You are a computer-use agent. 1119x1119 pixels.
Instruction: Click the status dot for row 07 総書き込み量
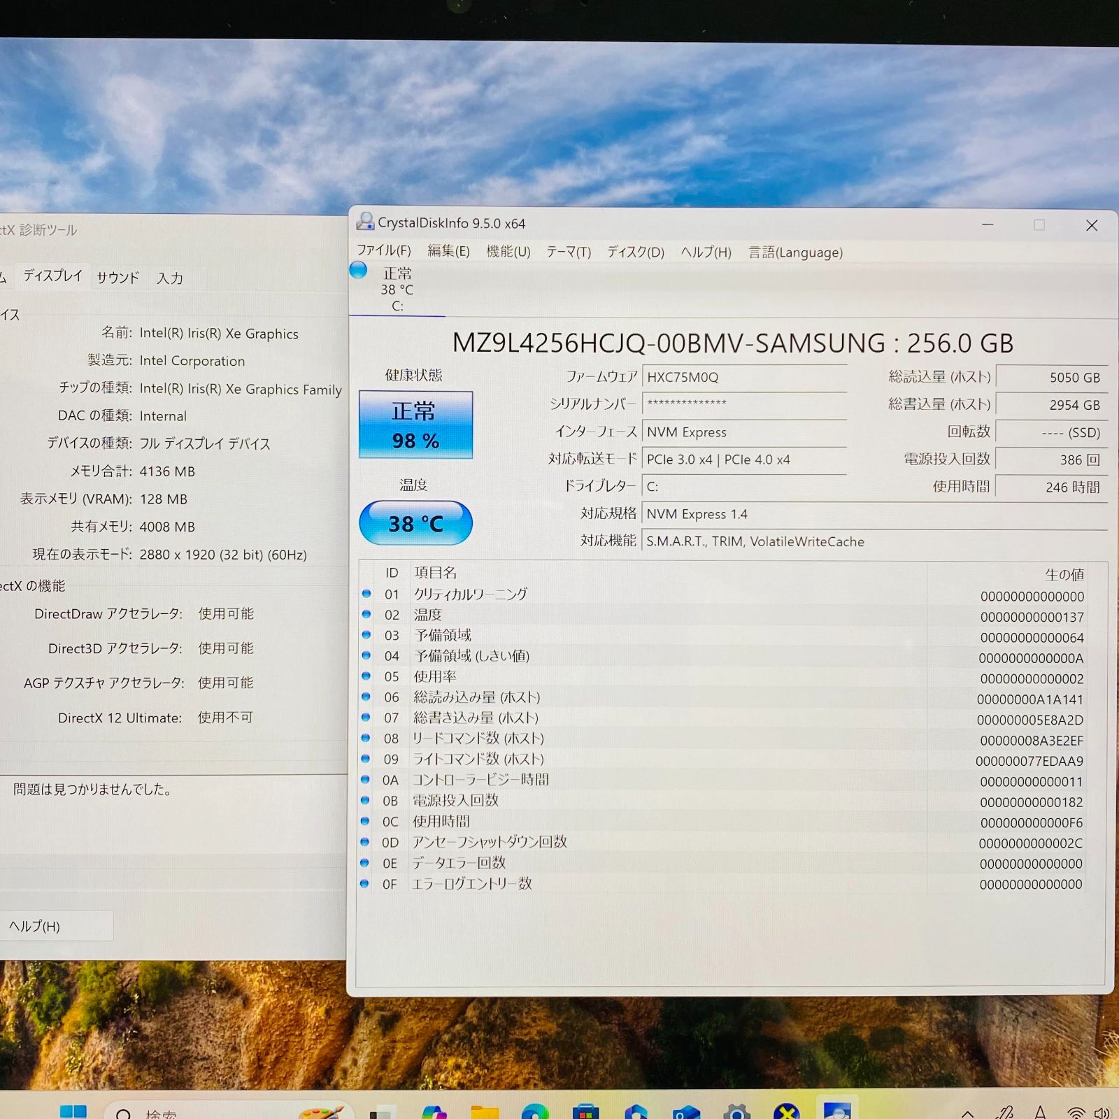point(366,718)
